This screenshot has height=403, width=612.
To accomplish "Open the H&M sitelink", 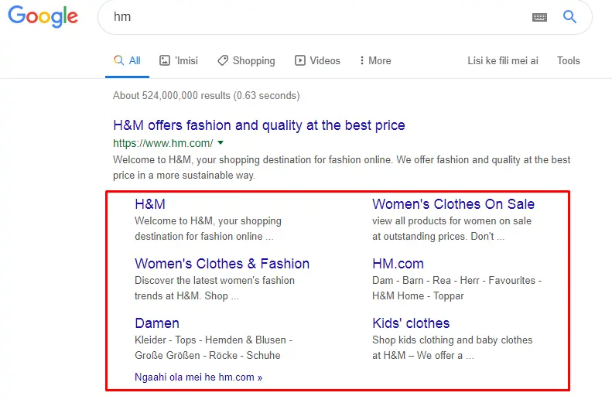I will tap(150, 204).
